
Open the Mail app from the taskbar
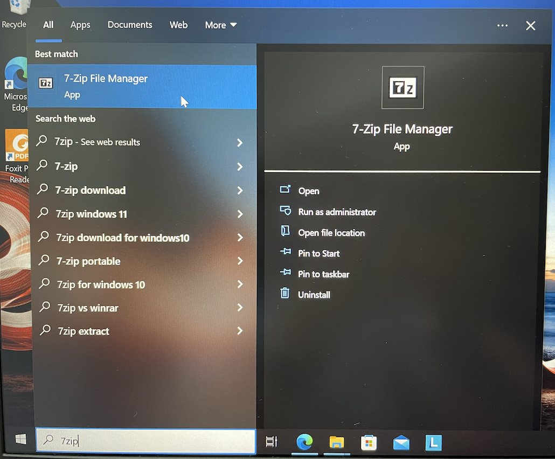tap(401, 443)
